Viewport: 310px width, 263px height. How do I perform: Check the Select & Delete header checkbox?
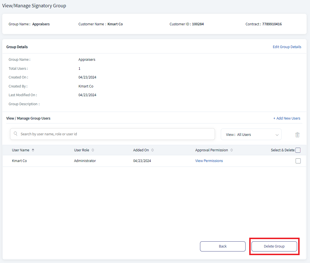point(298,150)
